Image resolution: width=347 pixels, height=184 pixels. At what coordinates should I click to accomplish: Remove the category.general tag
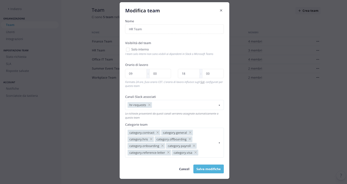[190, 132]
